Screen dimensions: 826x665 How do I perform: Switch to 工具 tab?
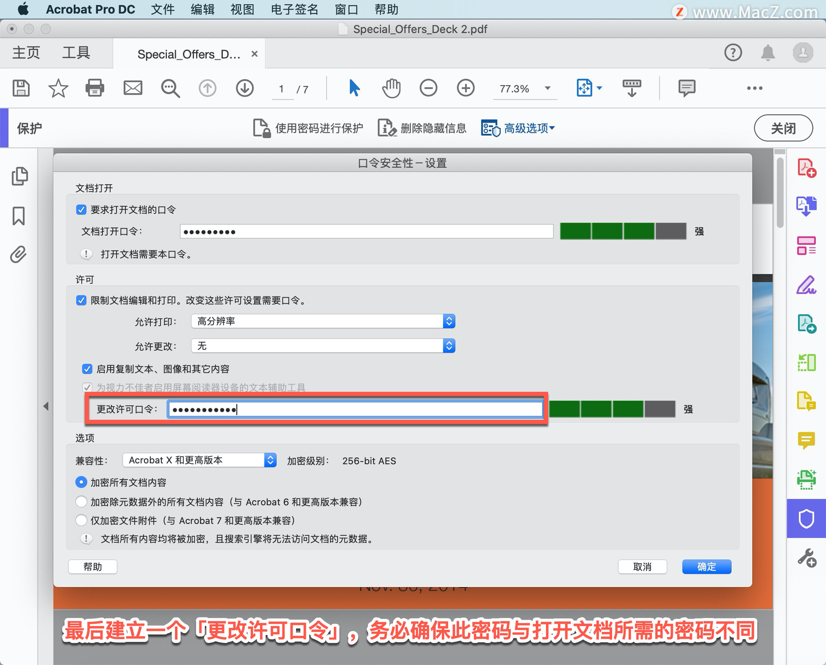76,53
